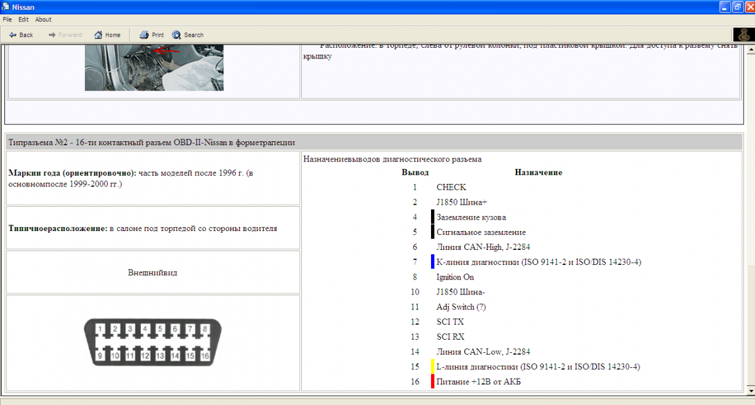Open the Search tool
Viewport: 755px width, 405px height.
187,35
